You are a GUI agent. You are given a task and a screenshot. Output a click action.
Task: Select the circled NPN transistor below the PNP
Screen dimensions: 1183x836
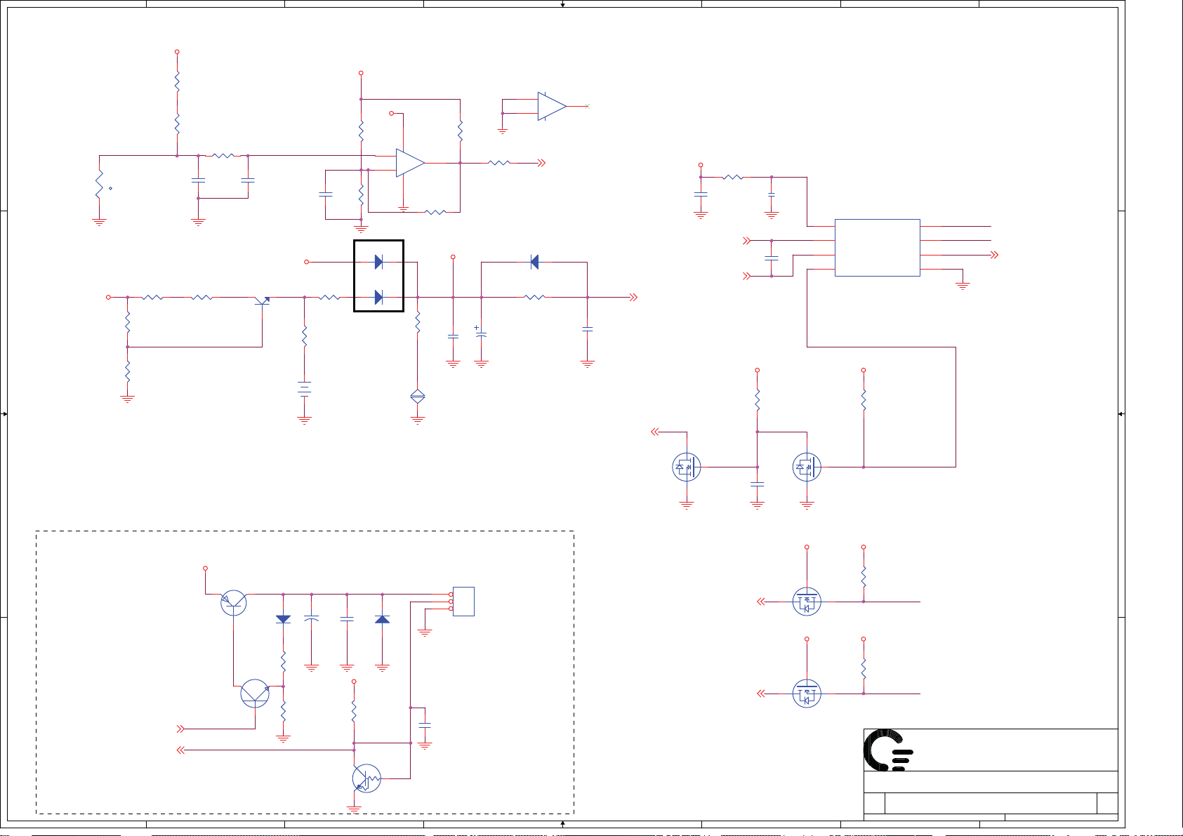(255, 694)
